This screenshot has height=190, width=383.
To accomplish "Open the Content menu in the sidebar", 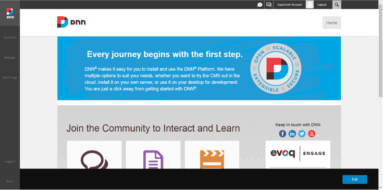I will point(10,38).
